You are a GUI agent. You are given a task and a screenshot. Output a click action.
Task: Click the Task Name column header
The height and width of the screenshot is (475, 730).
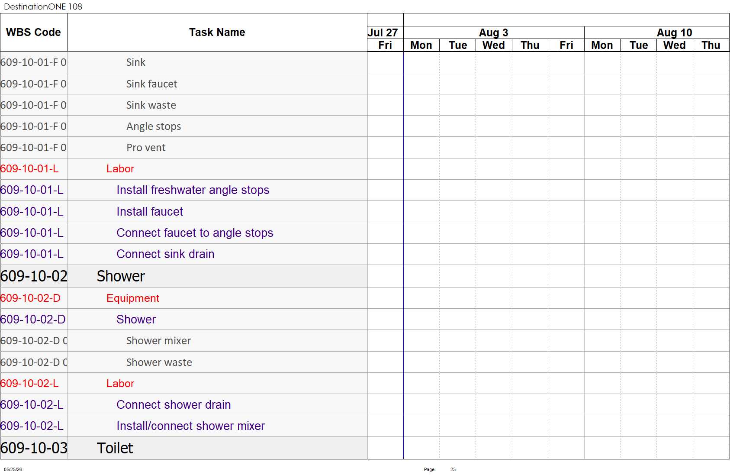(x=217, y=32)
